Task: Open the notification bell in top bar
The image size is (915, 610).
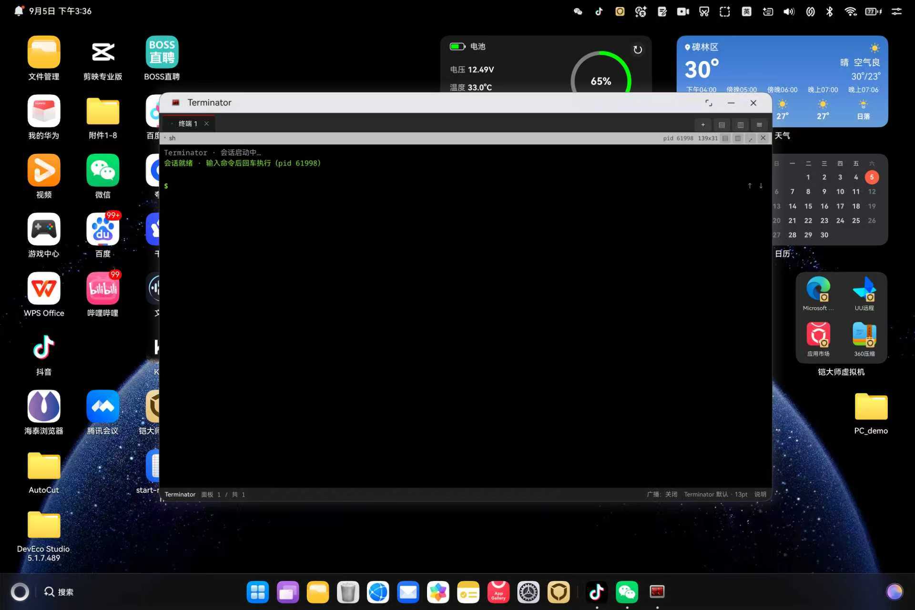Action: pos(19,11)
